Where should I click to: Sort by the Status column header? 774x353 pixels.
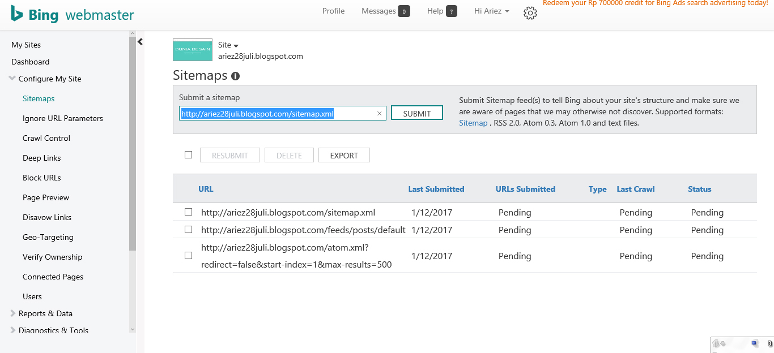point(700,189)
